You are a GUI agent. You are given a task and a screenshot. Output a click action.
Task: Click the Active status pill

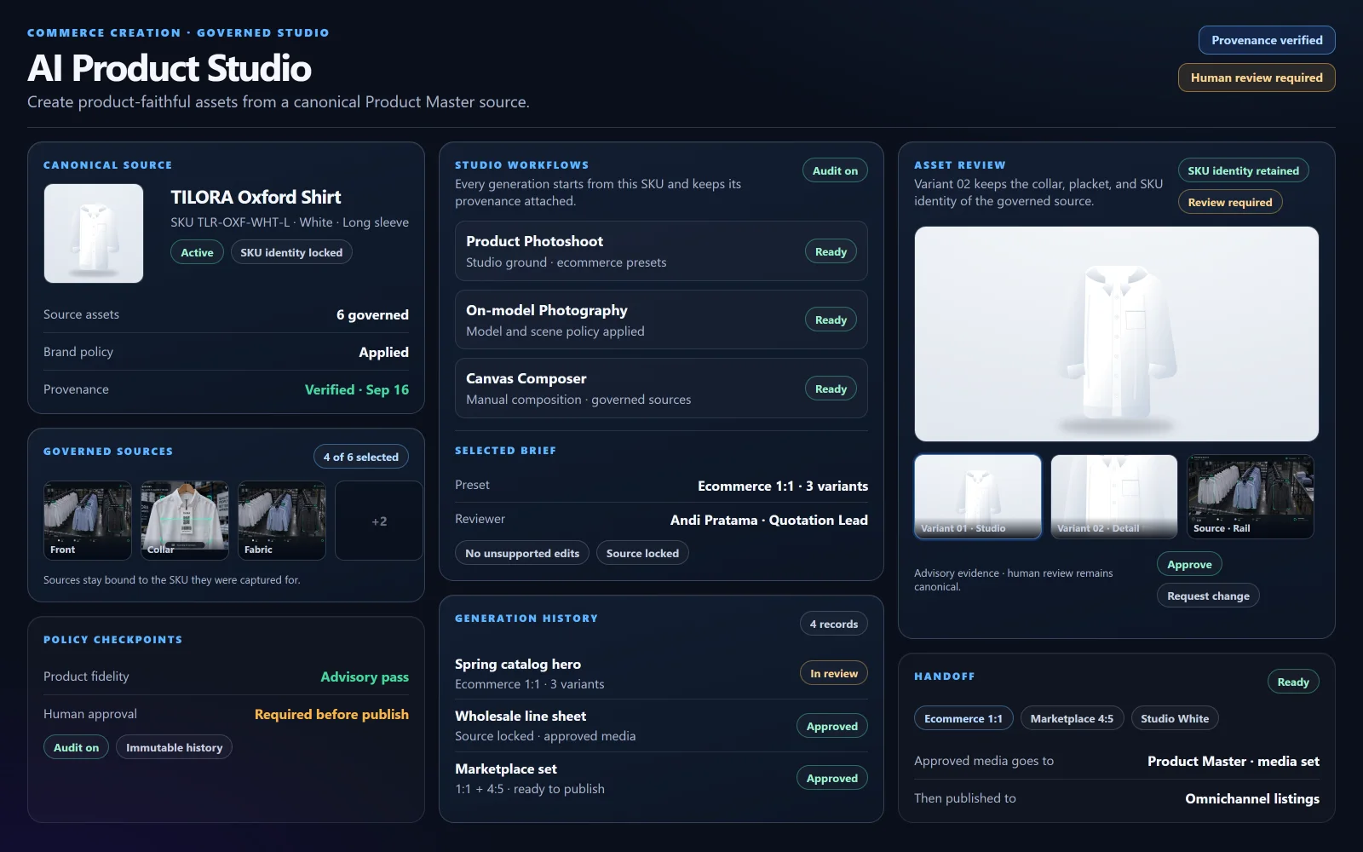[x=197, y=252]
